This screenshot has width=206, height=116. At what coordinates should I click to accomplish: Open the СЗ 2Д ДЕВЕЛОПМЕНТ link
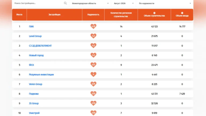click(40, 46)
